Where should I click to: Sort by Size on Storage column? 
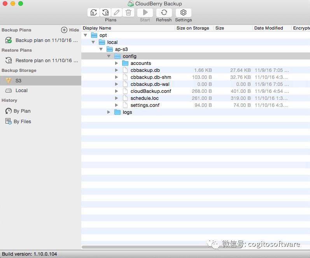pyautogui.click(x=194, y=28)
